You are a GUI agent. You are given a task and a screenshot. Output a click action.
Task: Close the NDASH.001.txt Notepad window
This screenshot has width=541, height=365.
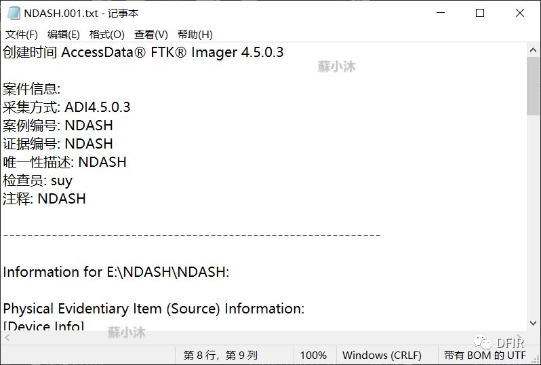(x=519, y=13)
